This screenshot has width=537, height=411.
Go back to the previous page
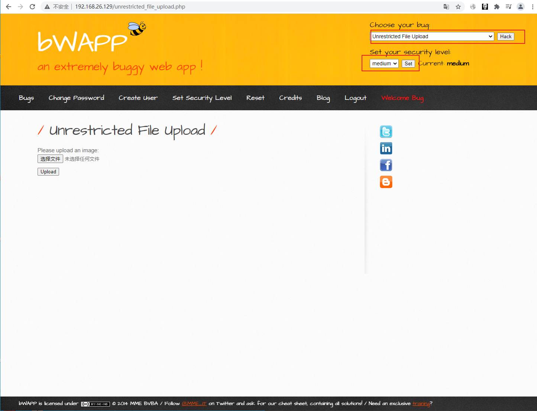(x=9, y=7)
